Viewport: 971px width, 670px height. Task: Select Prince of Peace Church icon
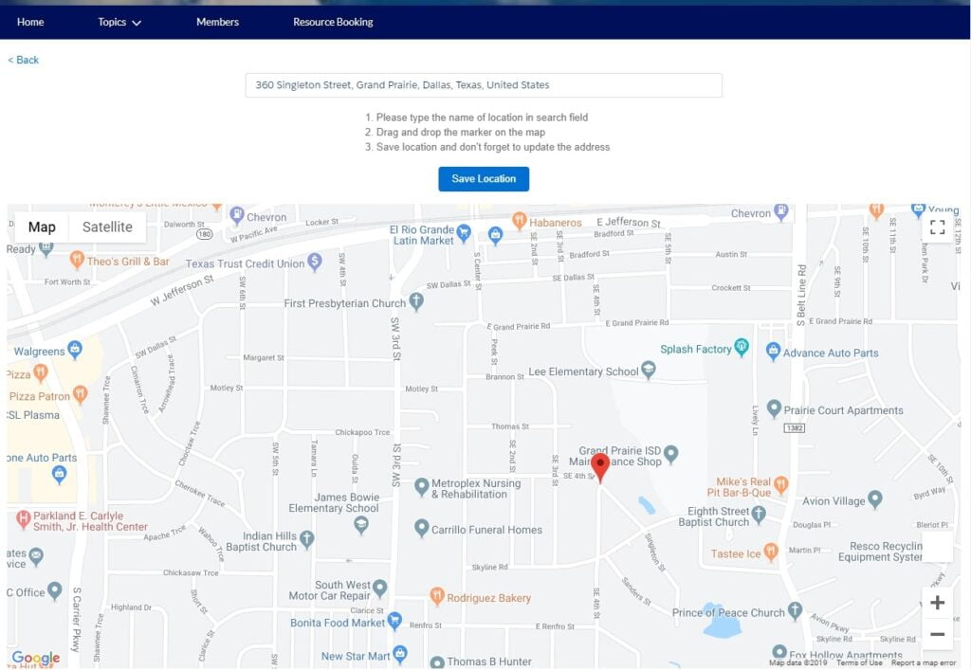pos(795,610)
